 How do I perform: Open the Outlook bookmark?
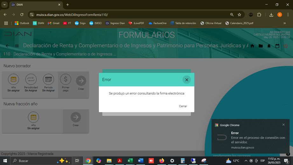[22, 23]
